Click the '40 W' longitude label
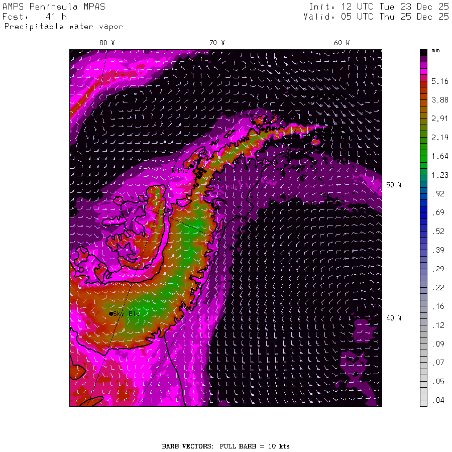 394,318
